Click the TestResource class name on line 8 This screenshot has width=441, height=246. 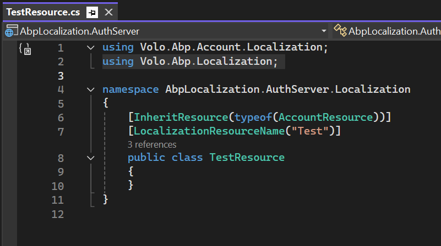point(247,158)
